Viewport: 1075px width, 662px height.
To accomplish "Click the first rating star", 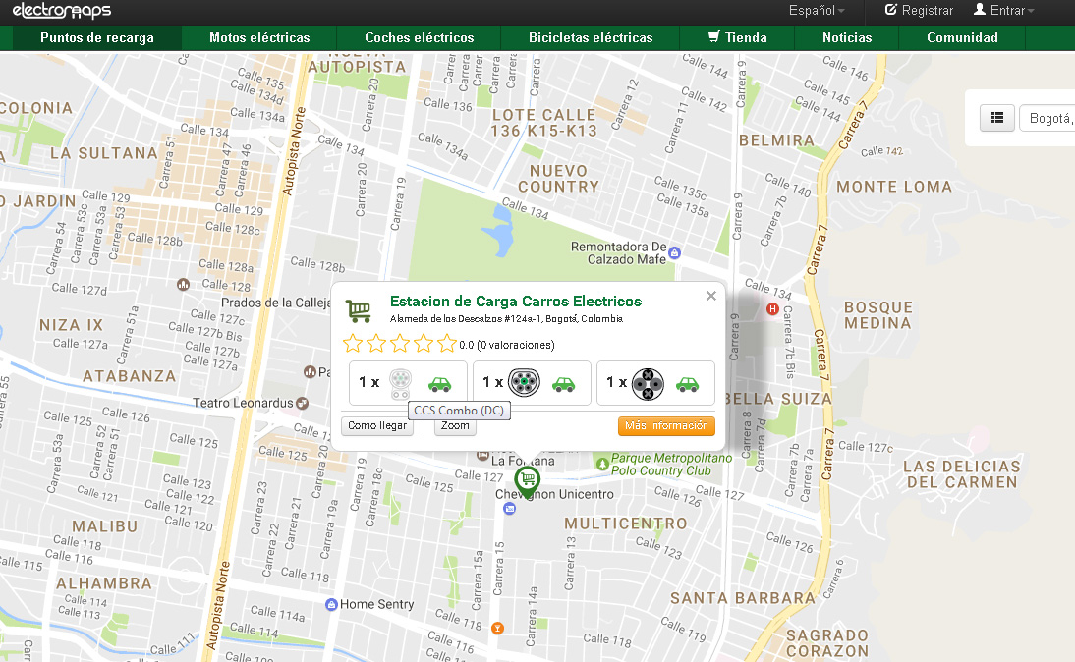I will [353, 344].
